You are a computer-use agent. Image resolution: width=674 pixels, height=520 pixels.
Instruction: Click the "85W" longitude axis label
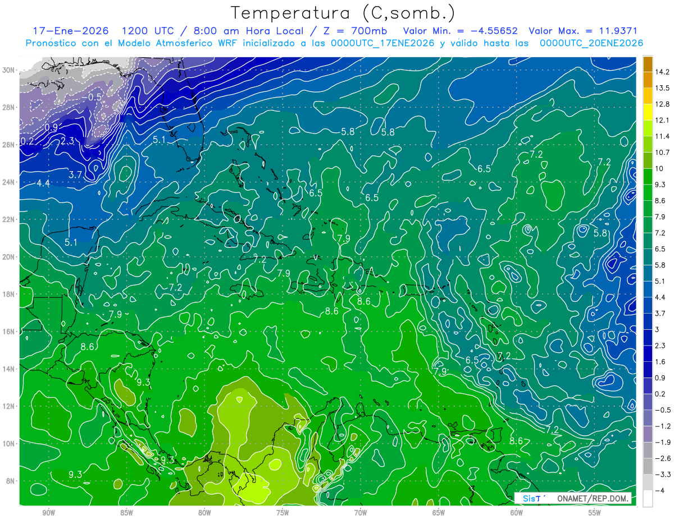click(126, 514)
